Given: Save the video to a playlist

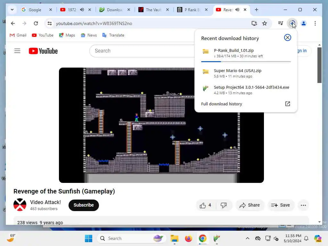Looking at the screenshot, I should (281, 205).
